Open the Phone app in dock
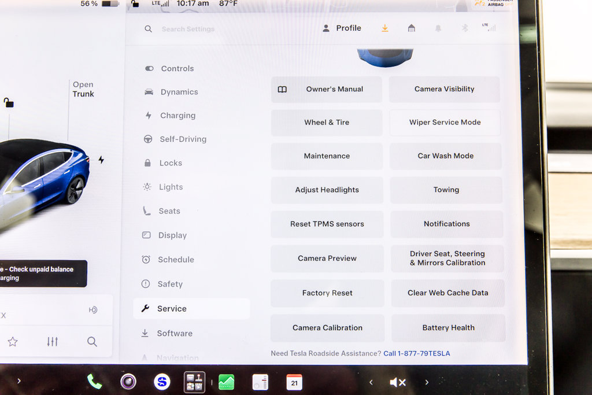 pos(94,382)
